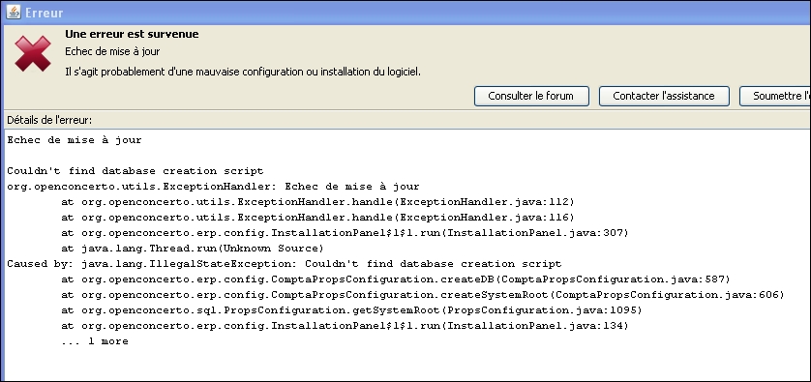Click the partially visible Soumettre button
Image resolution: width=811 pixels, height=382 pixels.
pos(775,96)
